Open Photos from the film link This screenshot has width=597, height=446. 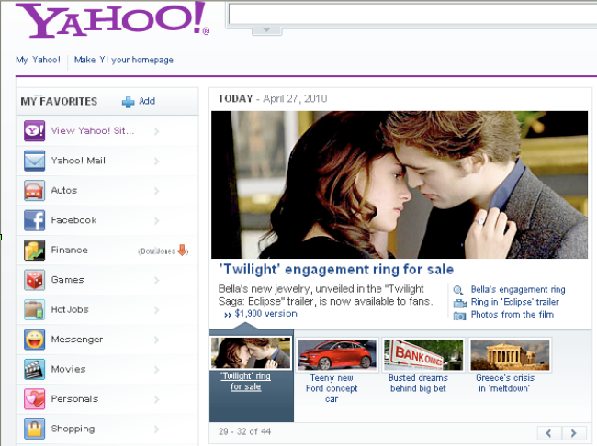(513, 315)
